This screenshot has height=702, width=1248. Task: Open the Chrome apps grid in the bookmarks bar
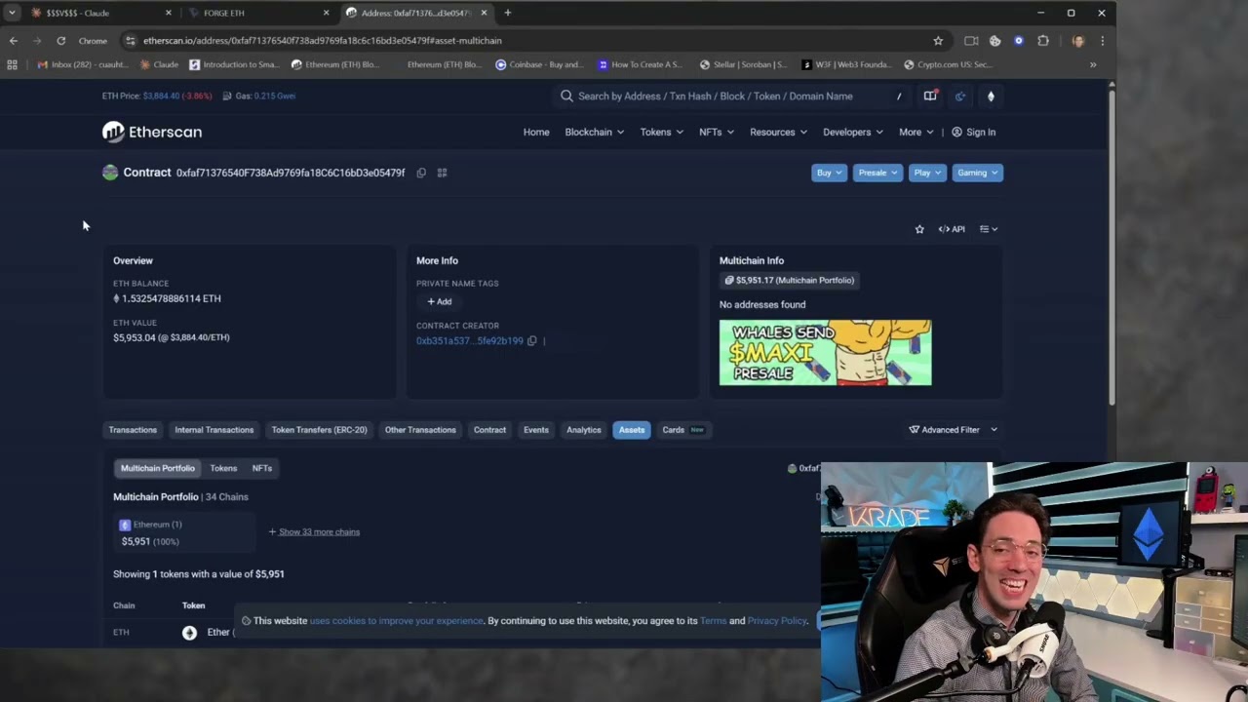[x=12, y=64]
